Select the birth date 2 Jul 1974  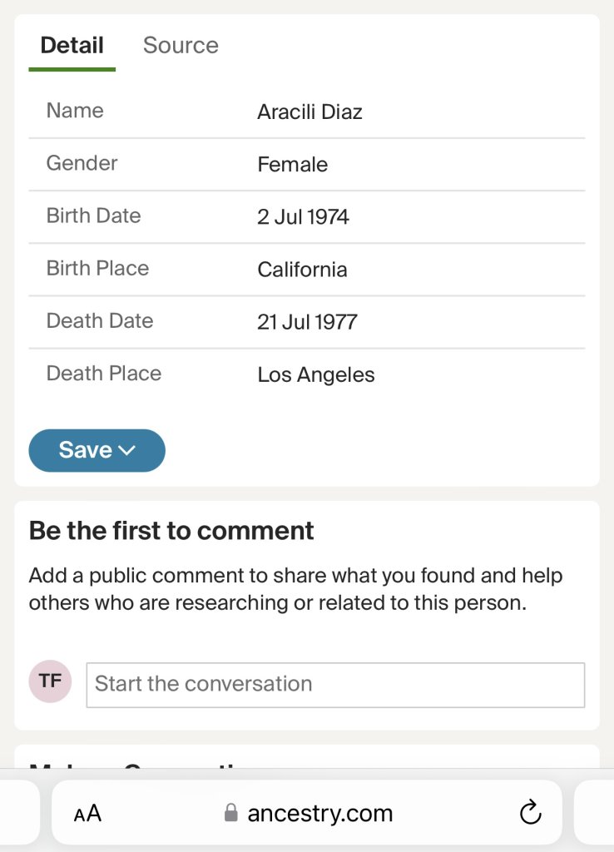(x=303, y=217)
